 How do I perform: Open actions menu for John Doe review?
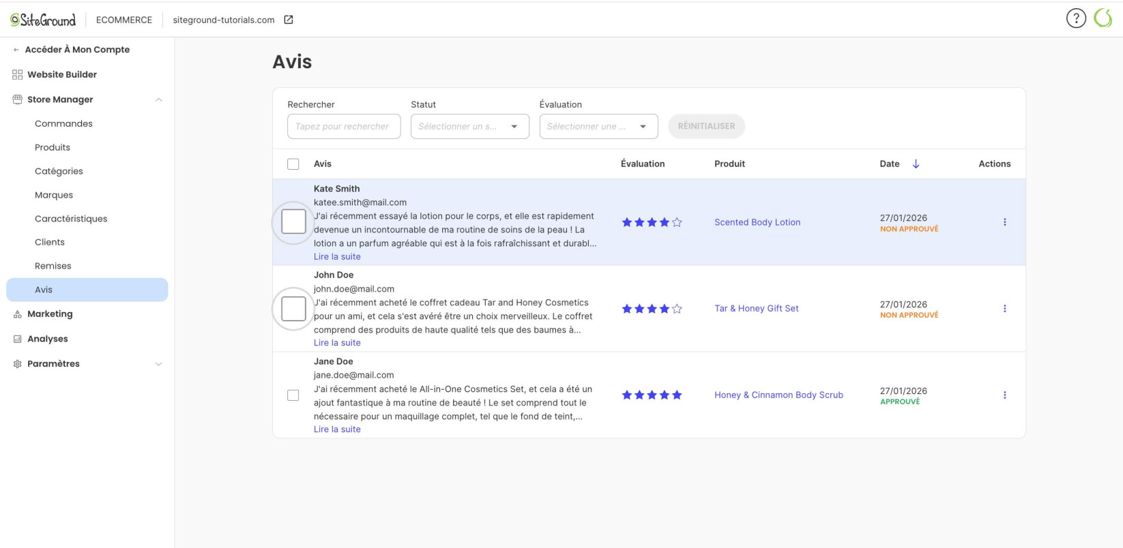pos(1004,309)
